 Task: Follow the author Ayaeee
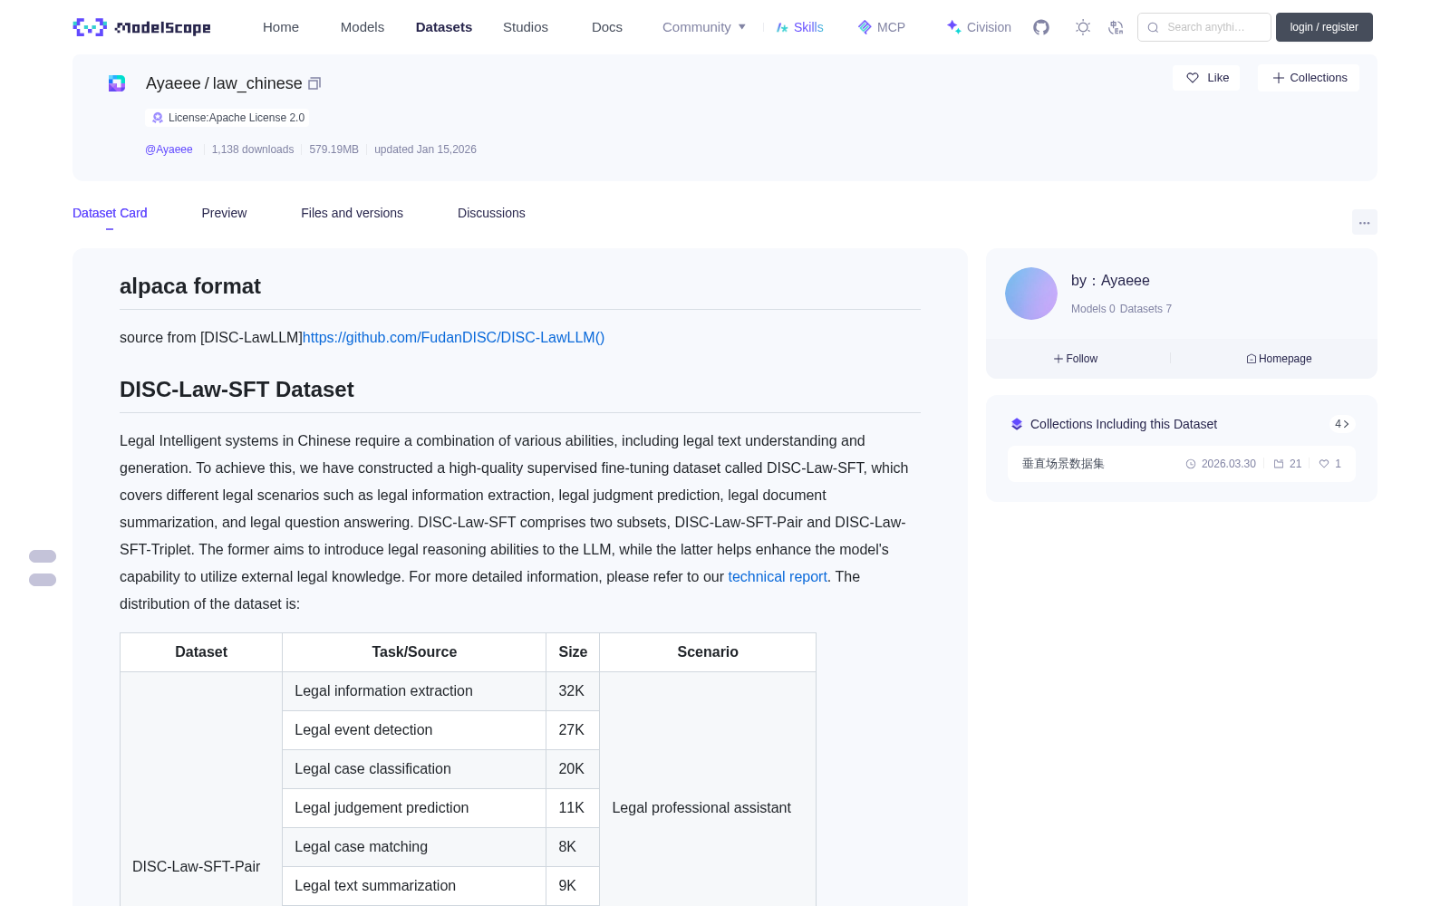[x=1076, y=359]
